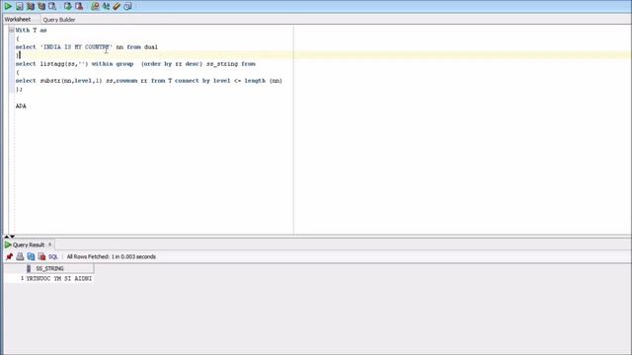This screenshot has height=355, width=632.
Task: Click the ADA text in the worksheet
Action: [x=21, y=106]
